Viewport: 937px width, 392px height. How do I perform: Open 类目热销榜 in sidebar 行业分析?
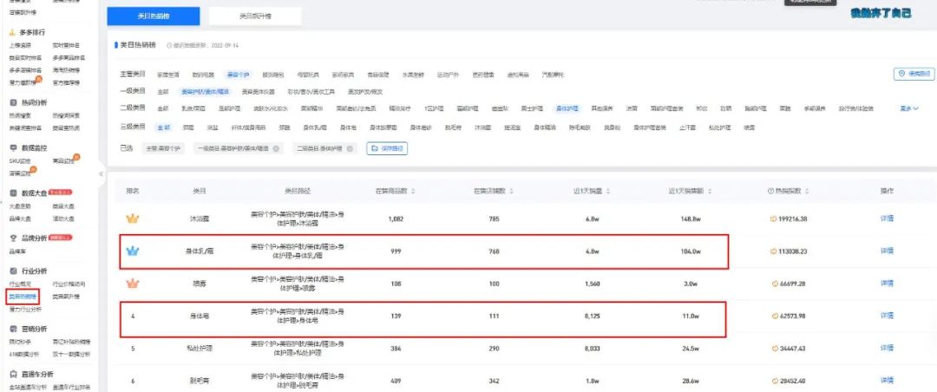23,297
